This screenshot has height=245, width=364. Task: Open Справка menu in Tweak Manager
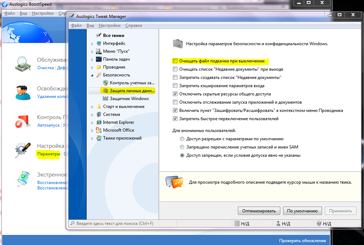pos(133,25)
